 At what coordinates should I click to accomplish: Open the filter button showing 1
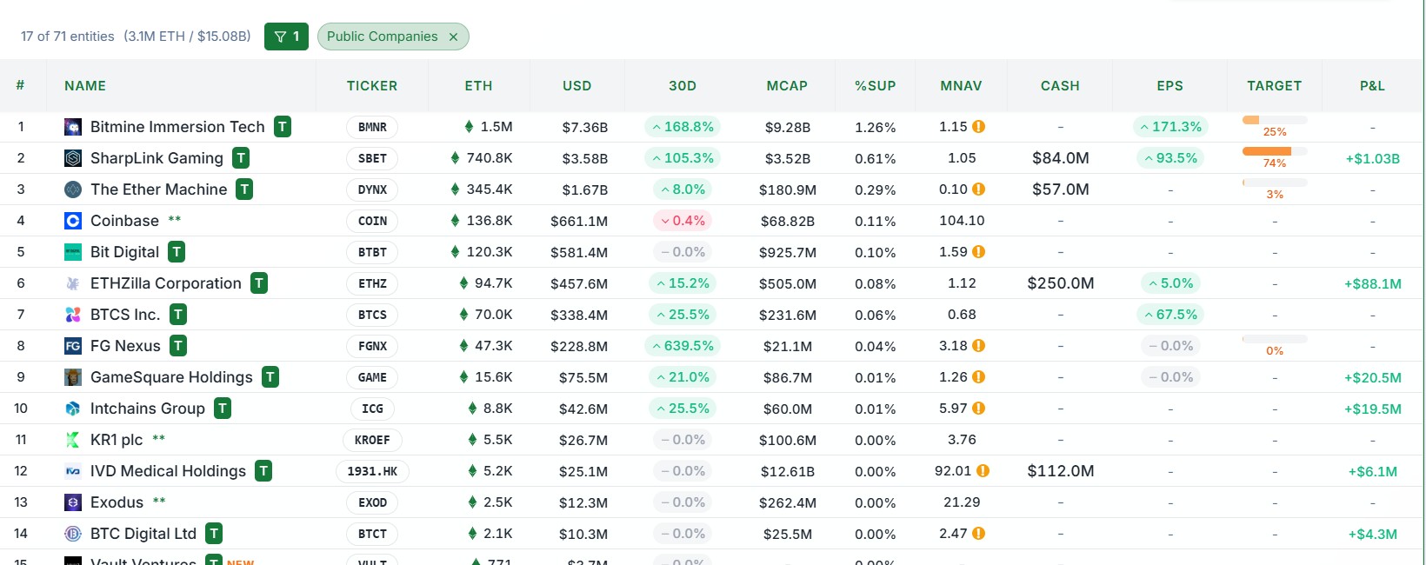286,37
